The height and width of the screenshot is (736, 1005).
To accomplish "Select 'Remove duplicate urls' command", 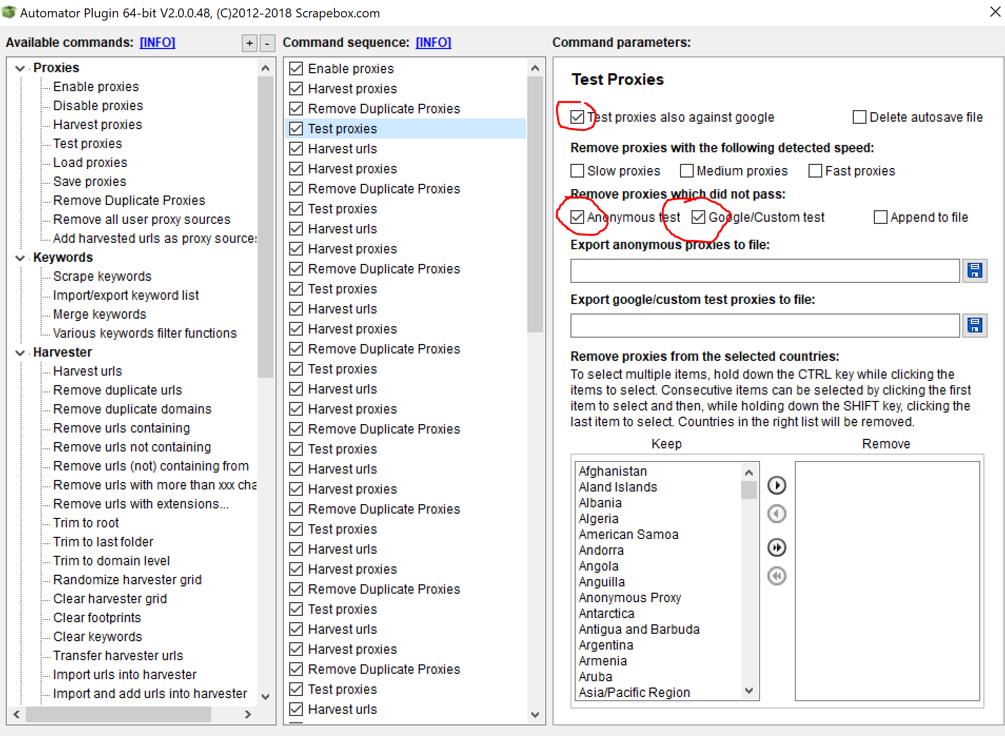I will (117, 390).
